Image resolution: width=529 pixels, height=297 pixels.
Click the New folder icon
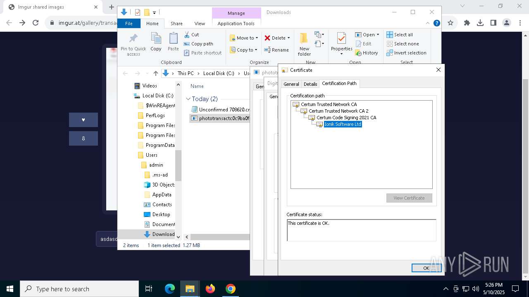[x=304, y=38]
